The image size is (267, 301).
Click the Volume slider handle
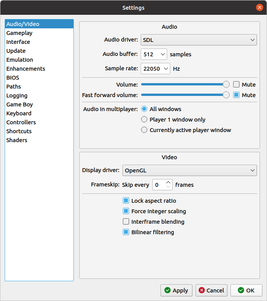(226, 85)
